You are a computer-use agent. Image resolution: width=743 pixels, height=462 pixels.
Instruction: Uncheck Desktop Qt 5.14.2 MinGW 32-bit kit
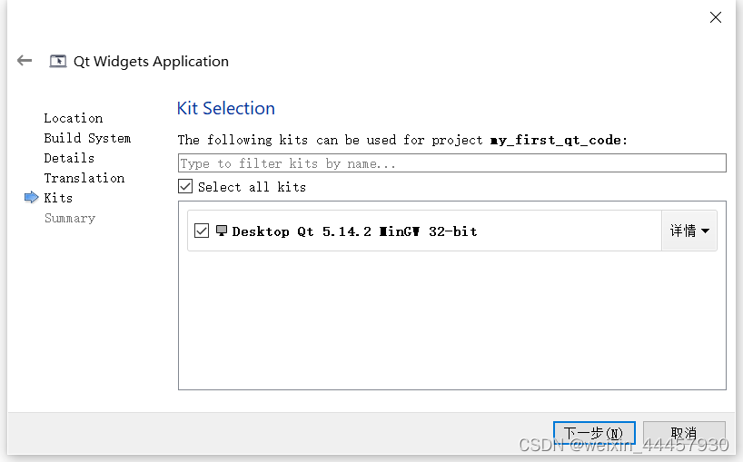pyautogui.click(x=202, y=231)
